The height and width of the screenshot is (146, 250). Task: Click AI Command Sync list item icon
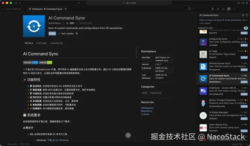pyautogui.click(x=203, y=79)
